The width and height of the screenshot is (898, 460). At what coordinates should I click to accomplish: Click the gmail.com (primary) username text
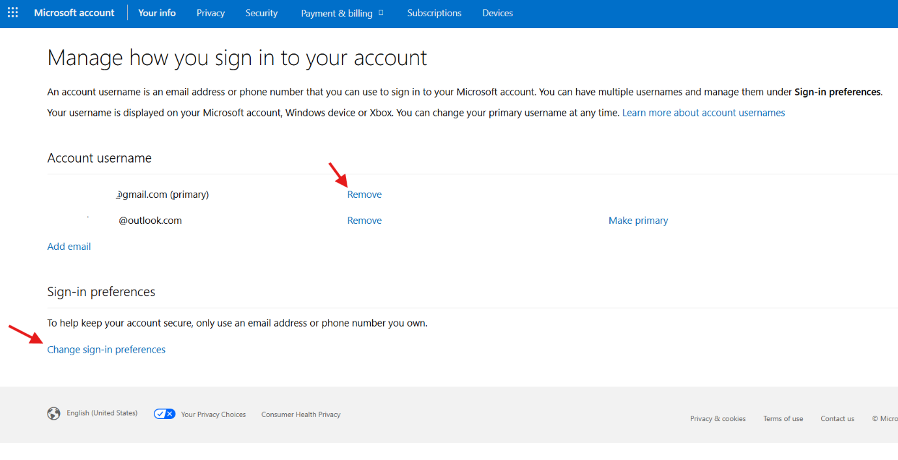(x=162, y=195)
